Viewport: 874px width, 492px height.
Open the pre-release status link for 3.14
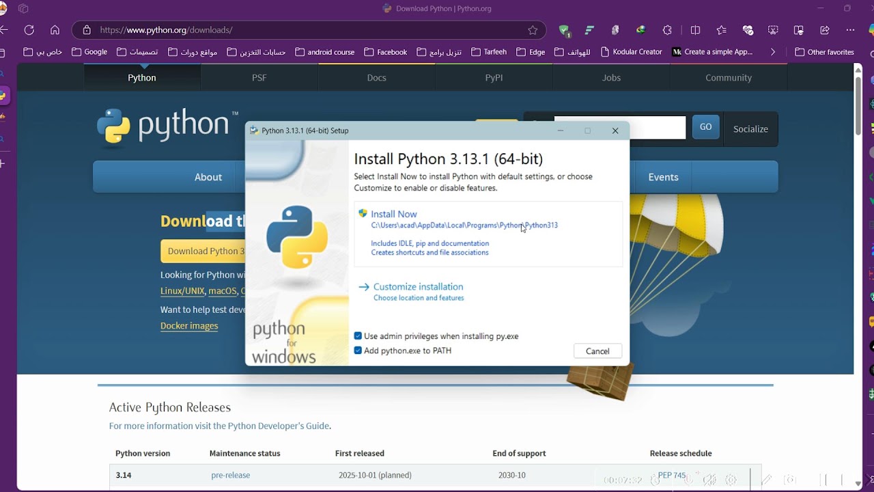(231, 475)
